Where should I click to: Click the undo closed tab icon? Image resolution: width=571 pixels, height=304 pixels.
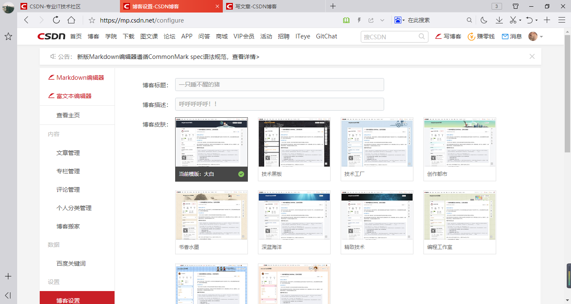pyautogui.click(x=529, y=20)
